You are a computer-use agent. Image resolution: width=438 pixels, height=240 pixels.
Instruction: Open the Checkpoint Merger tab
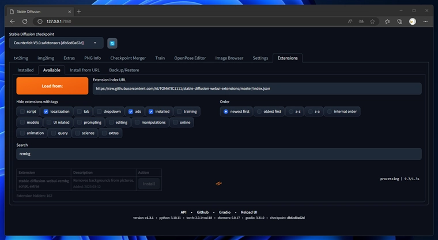[128, 58]
